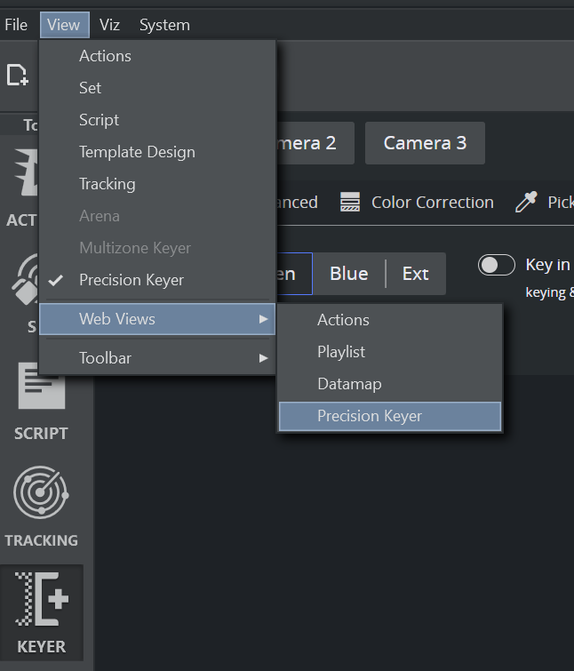Click the new document icon in toolbar

pos(17,76)
